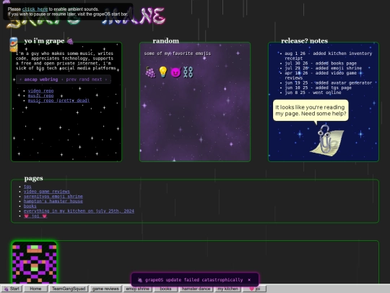Click the grape emoji in the random panel
The image size is (390, 293).
coord(150,72)
